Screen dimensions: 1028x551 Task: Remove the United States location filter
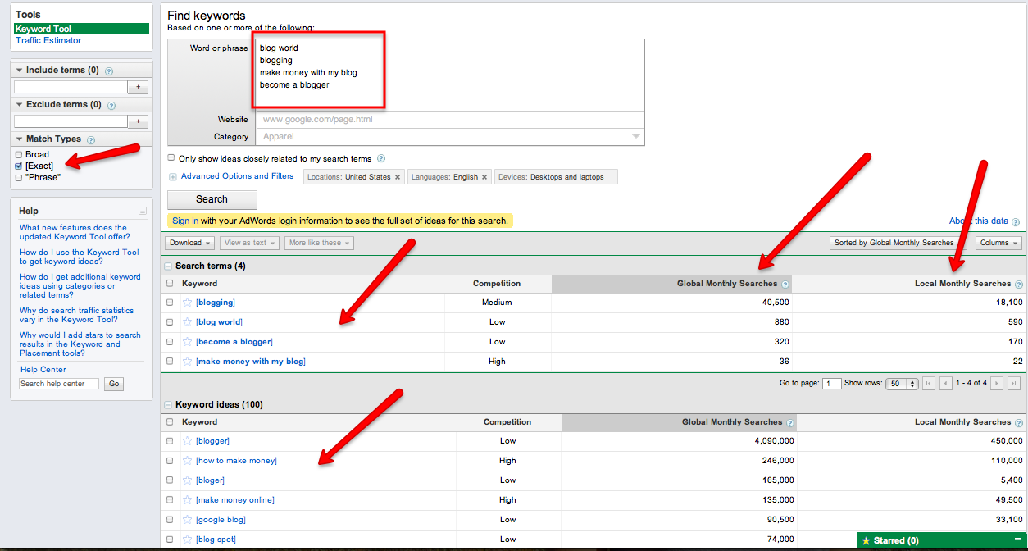[x=398, y=177]
